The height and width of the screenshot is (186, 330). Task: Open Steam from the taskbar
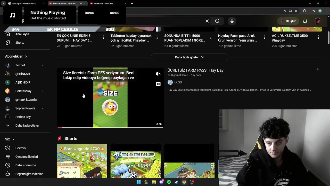point(176,182)
